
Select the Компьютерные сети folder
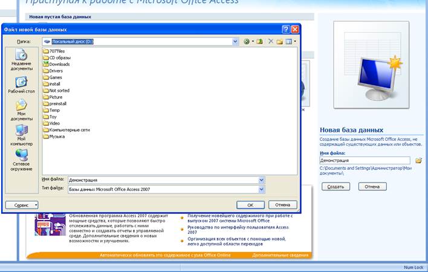66,130
